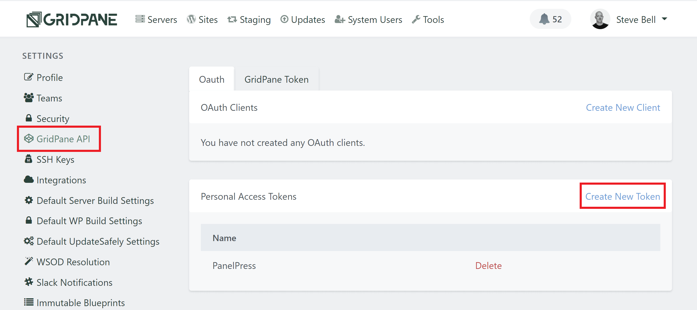Image resolution: width=697 pixels, height=310 pixels.
Task: Click Slack Notifications icon
Action: pos(29,282)
